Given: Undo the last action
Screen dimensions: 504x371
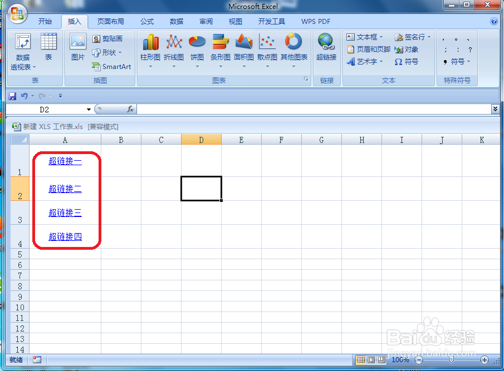Looking at the screenshot, I should point(24,96).
